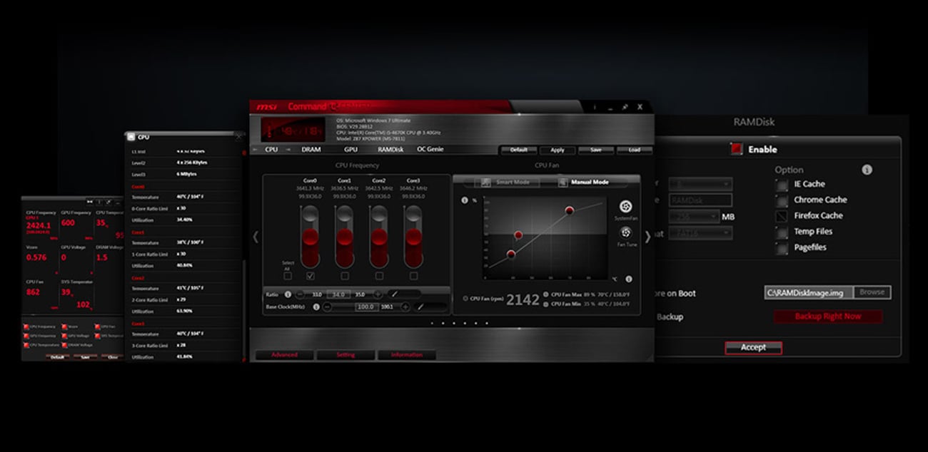Click the Load button
Image resolution: width=928 pixels, height=452 pixels.
[x=634, y=150]
